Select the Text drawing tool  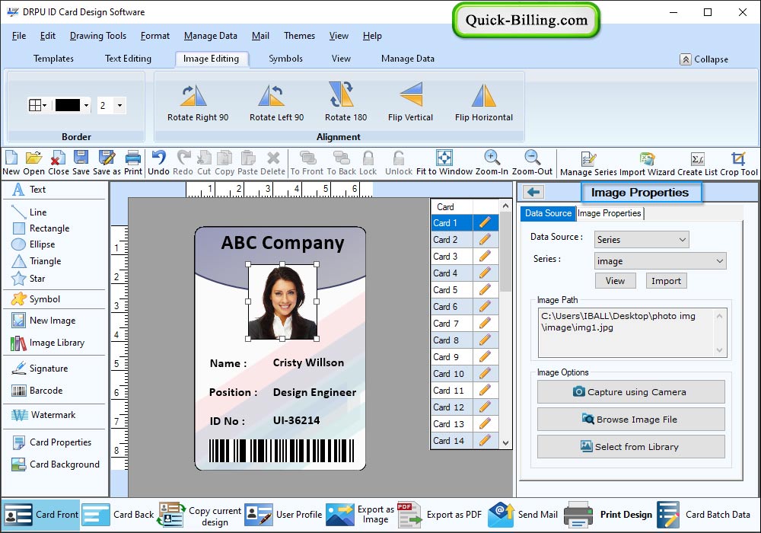pyautogui.click(x=29, y=190)
